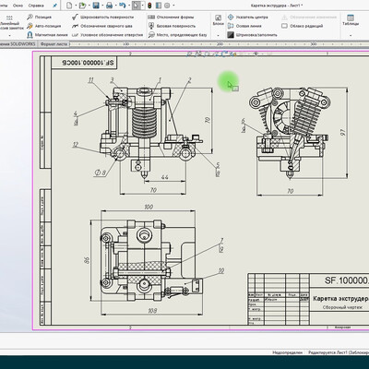Viewport: 369px width, 369px height.
Task: Click the Базовая поверхность icon
Action: click(x=151, y=26)
